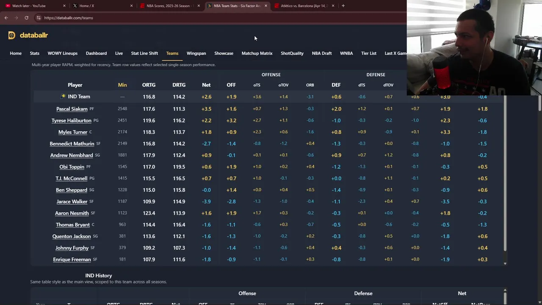
Task: Open ShotQuality page
Action: (292, 53)
